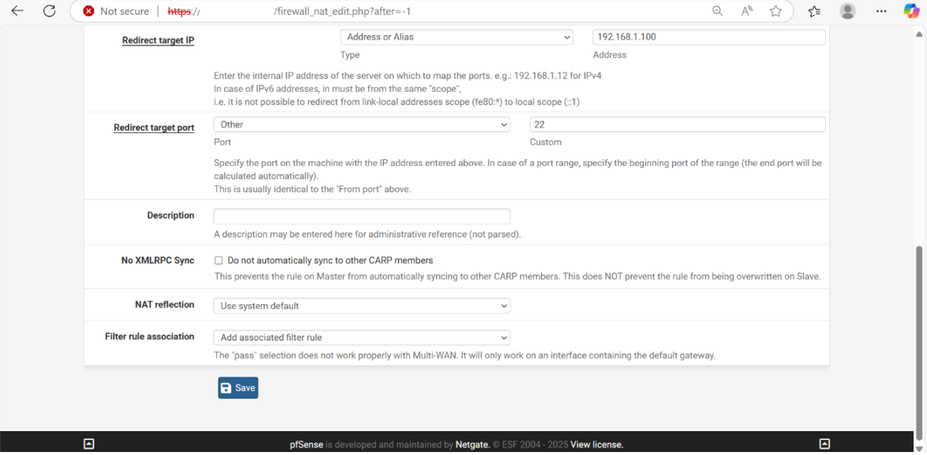The image size is (927, 455).
Task: Click the page scrollbar up arrow
Action: [920, 34]
